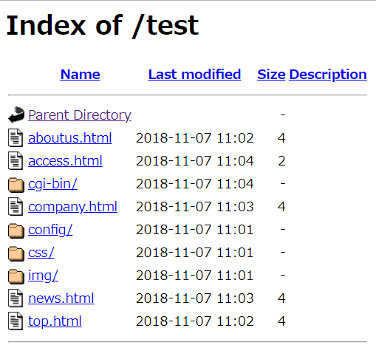The image size is (376, 362).
Task: Open the cgi-bin/ directory link
Action: [x=52, y=184]
